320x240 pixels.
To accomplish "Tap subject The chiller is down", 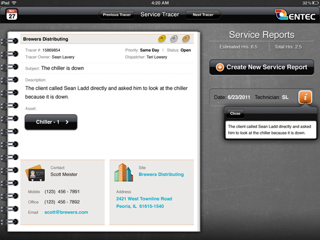I will pos(62,68).
